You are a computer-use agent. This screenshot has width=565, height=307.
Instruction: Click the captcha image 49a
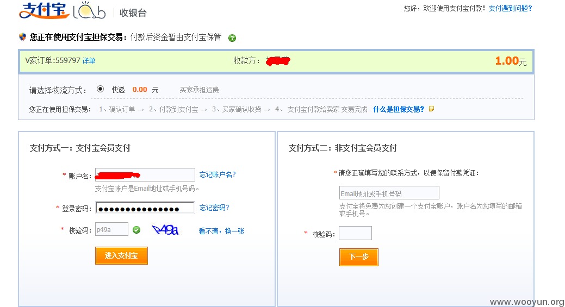[x=165, y=230]
